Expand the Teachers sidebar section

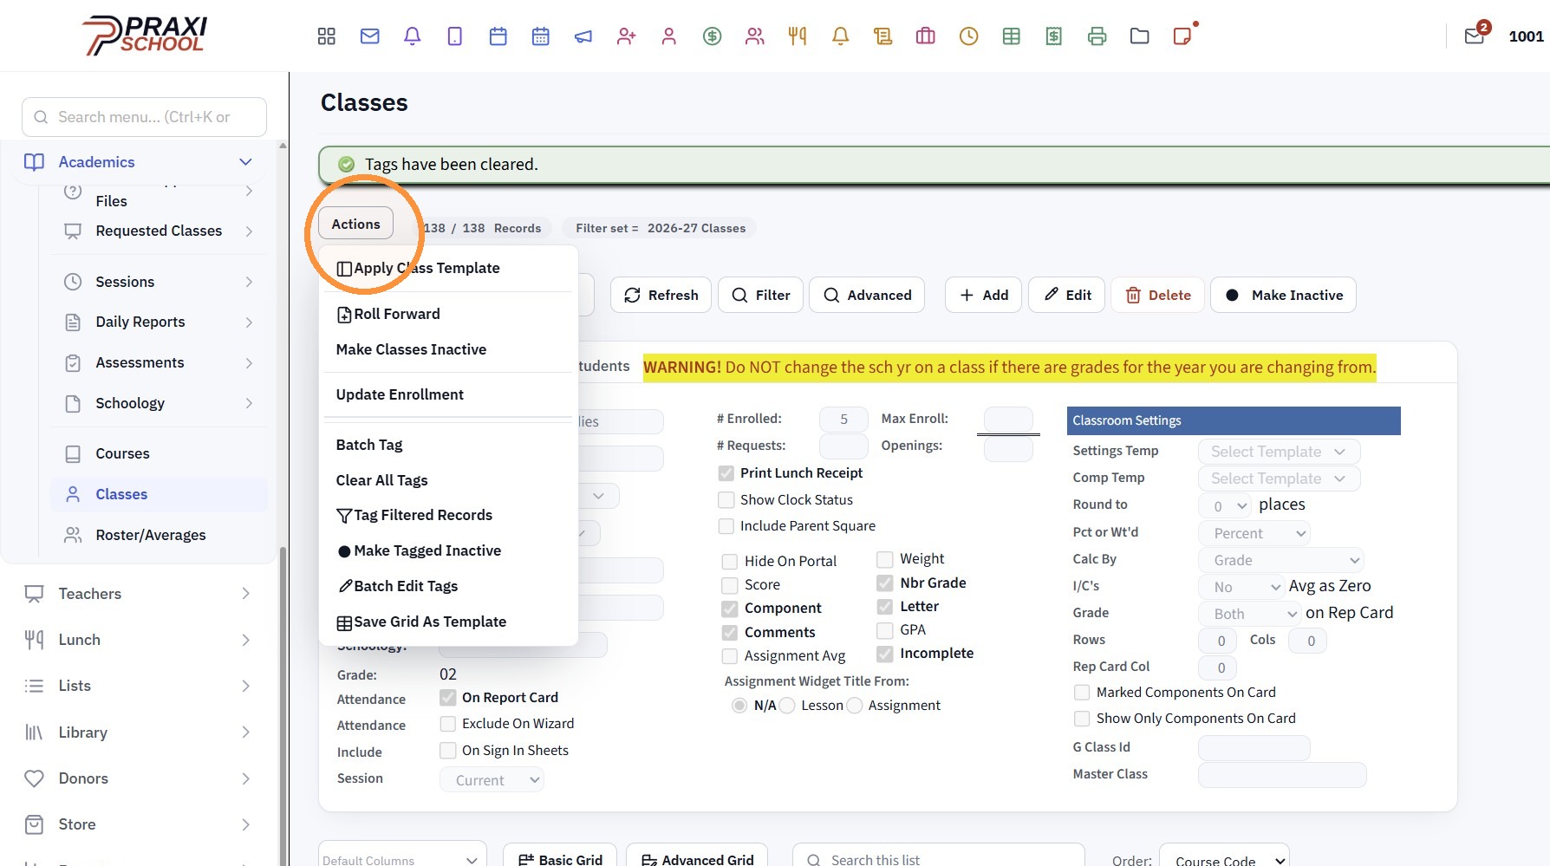point(245,594)
